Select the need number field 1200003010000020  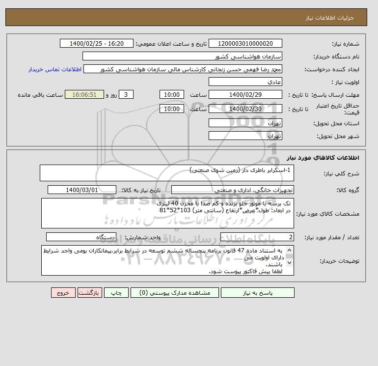tap(245, 44)
